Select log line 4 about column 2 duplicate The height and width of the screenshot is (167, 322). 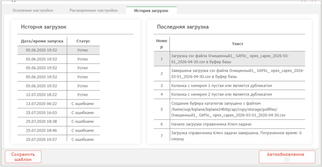[x=229, y=95]
